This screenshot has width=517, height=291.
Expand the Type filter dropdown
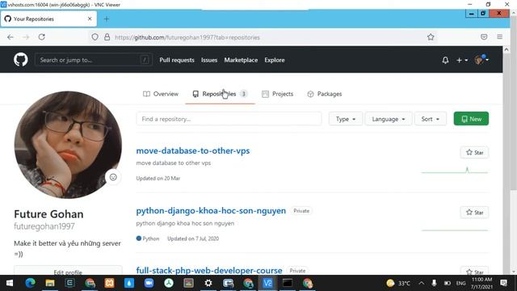pos(346,119)
